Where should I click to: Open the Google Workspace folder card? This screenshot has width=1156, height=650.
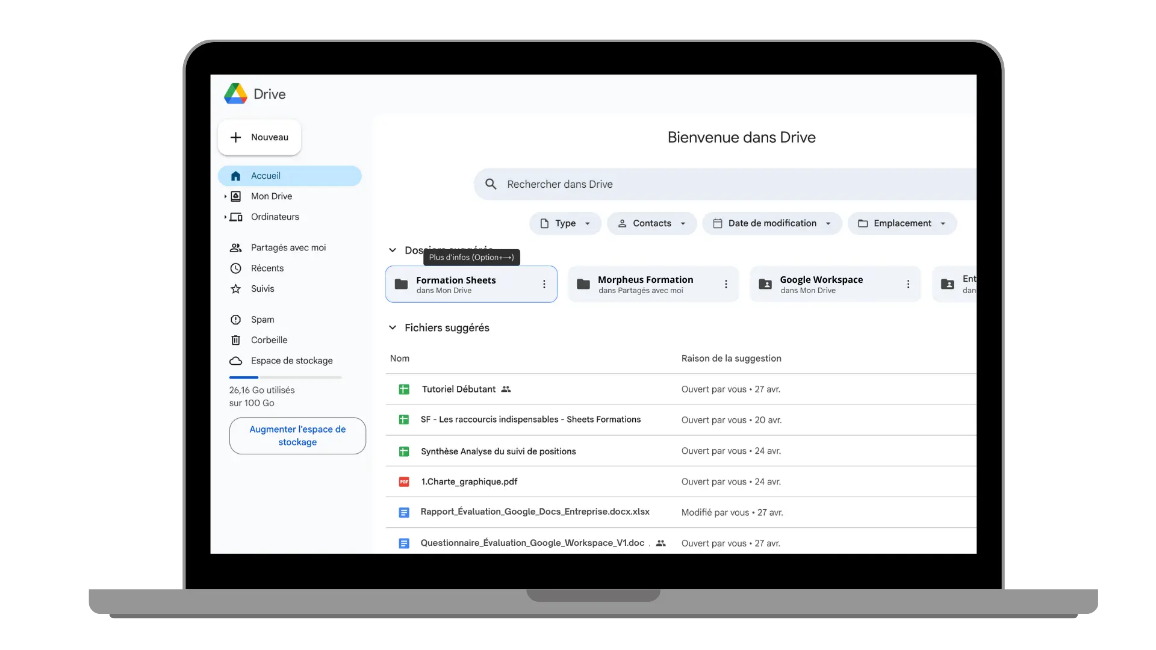836,284
